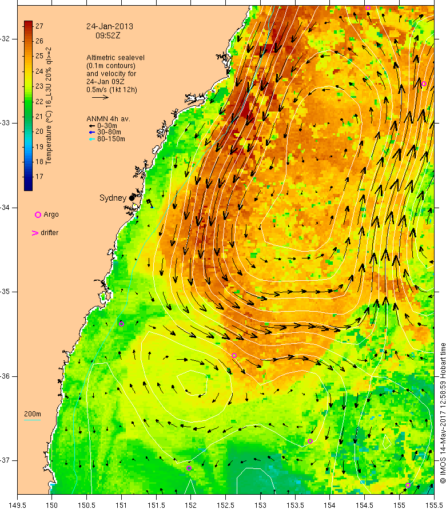The width and height of the screenshot is (446, 509).
Task: Click the 153 longitude axis label
Action: [x=260, y=505]
